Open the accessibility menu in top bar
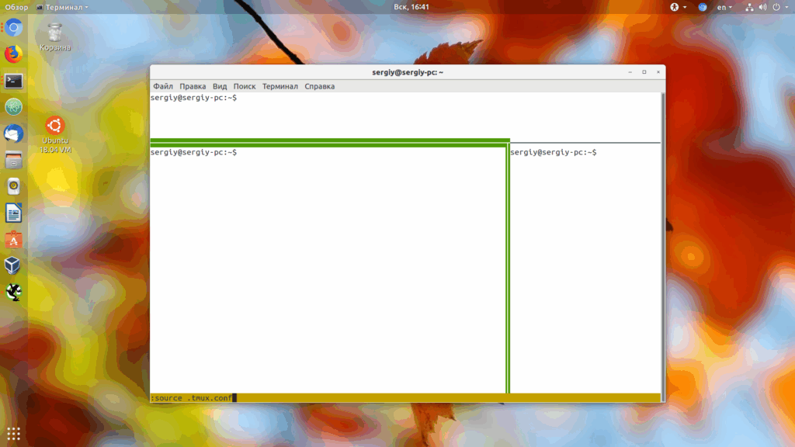This screenshot has height=447, width=795. point(678,7)
